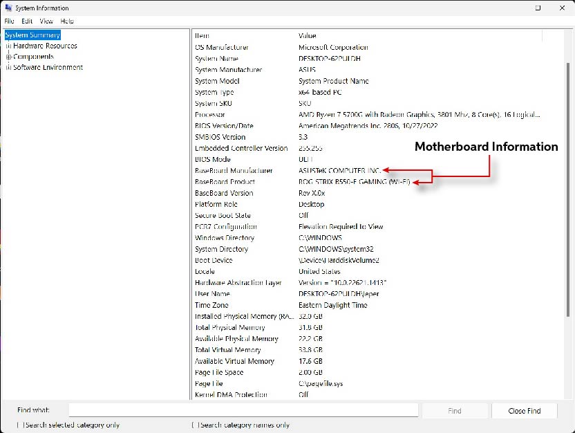Select the Total Physical Memory row

[x=367, y=327]
